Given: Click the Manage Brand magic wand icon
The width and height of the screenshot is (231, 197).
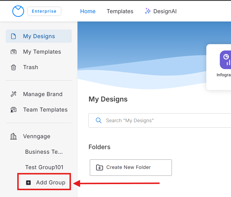Looking at the screenshot, I should click(x=13, y=94).
